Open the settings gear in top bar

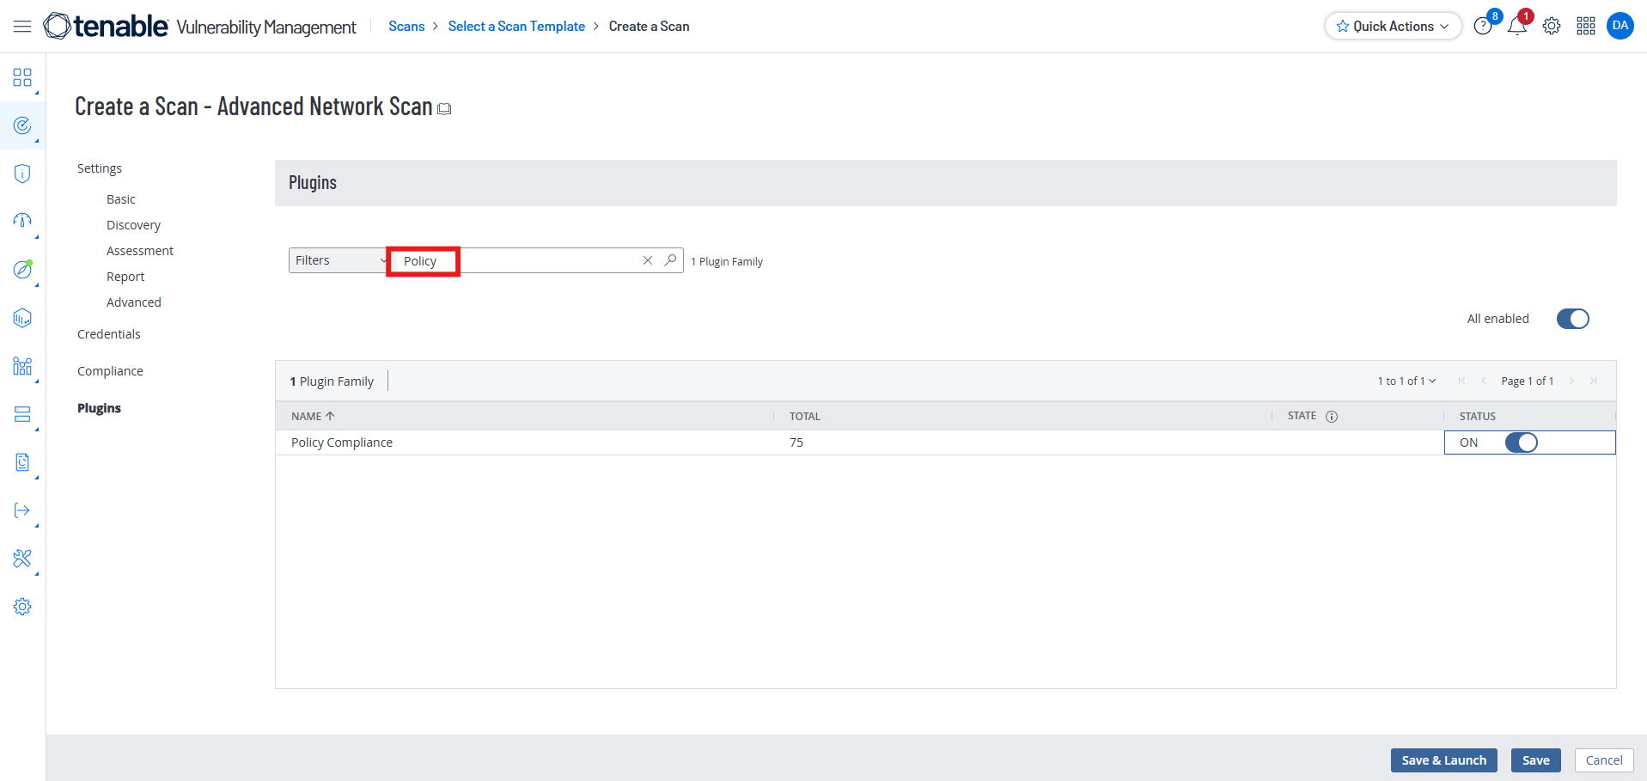point(1551,27)
